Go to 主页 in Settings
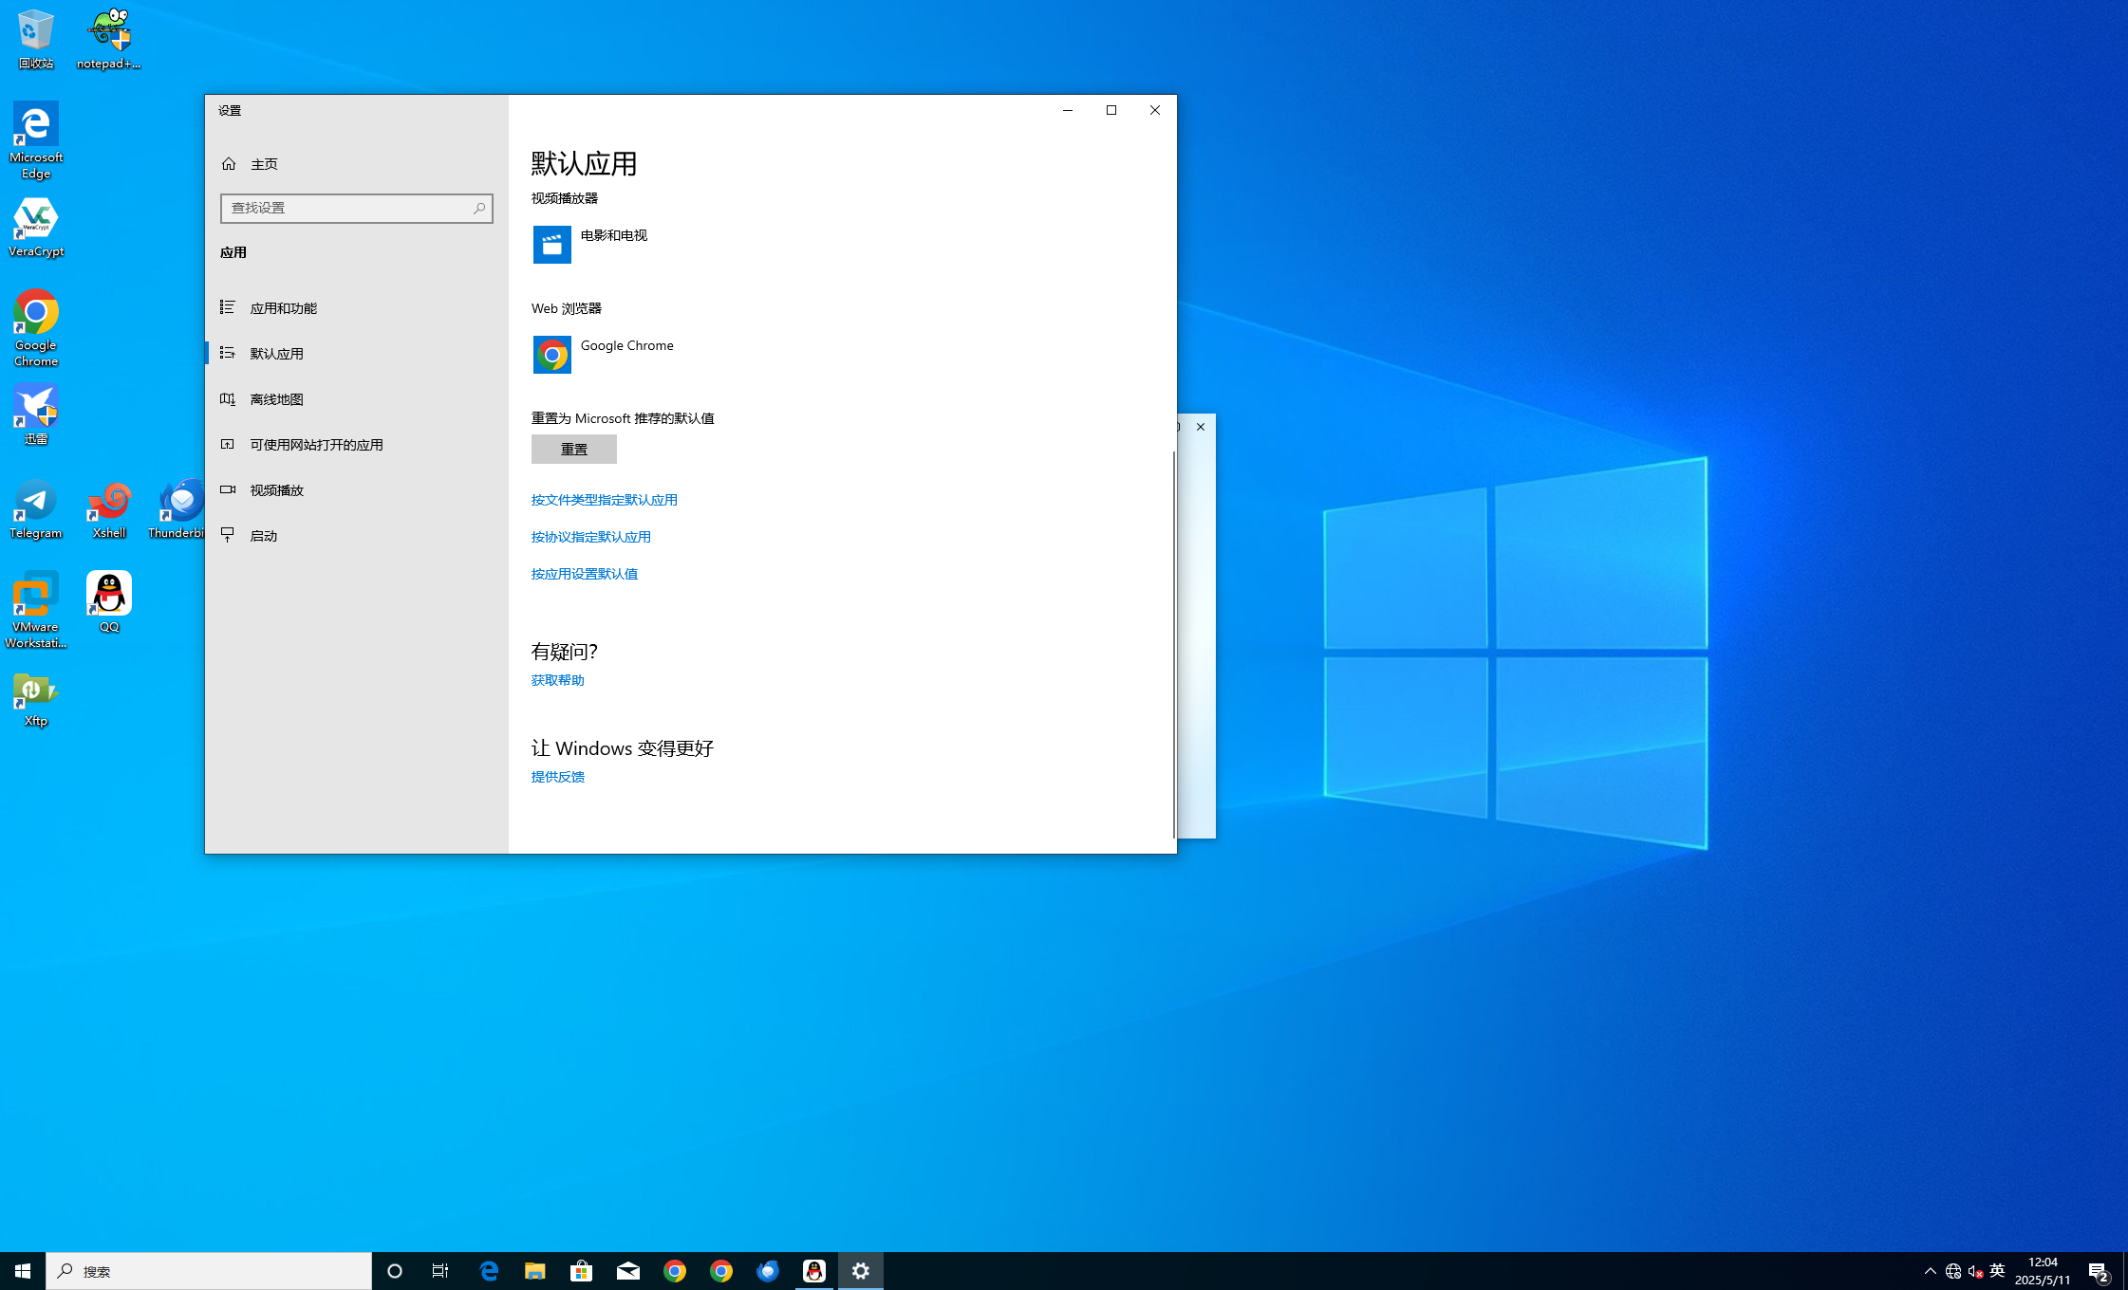This screenshot has height=1290, width=2128. tap(357, 164)
